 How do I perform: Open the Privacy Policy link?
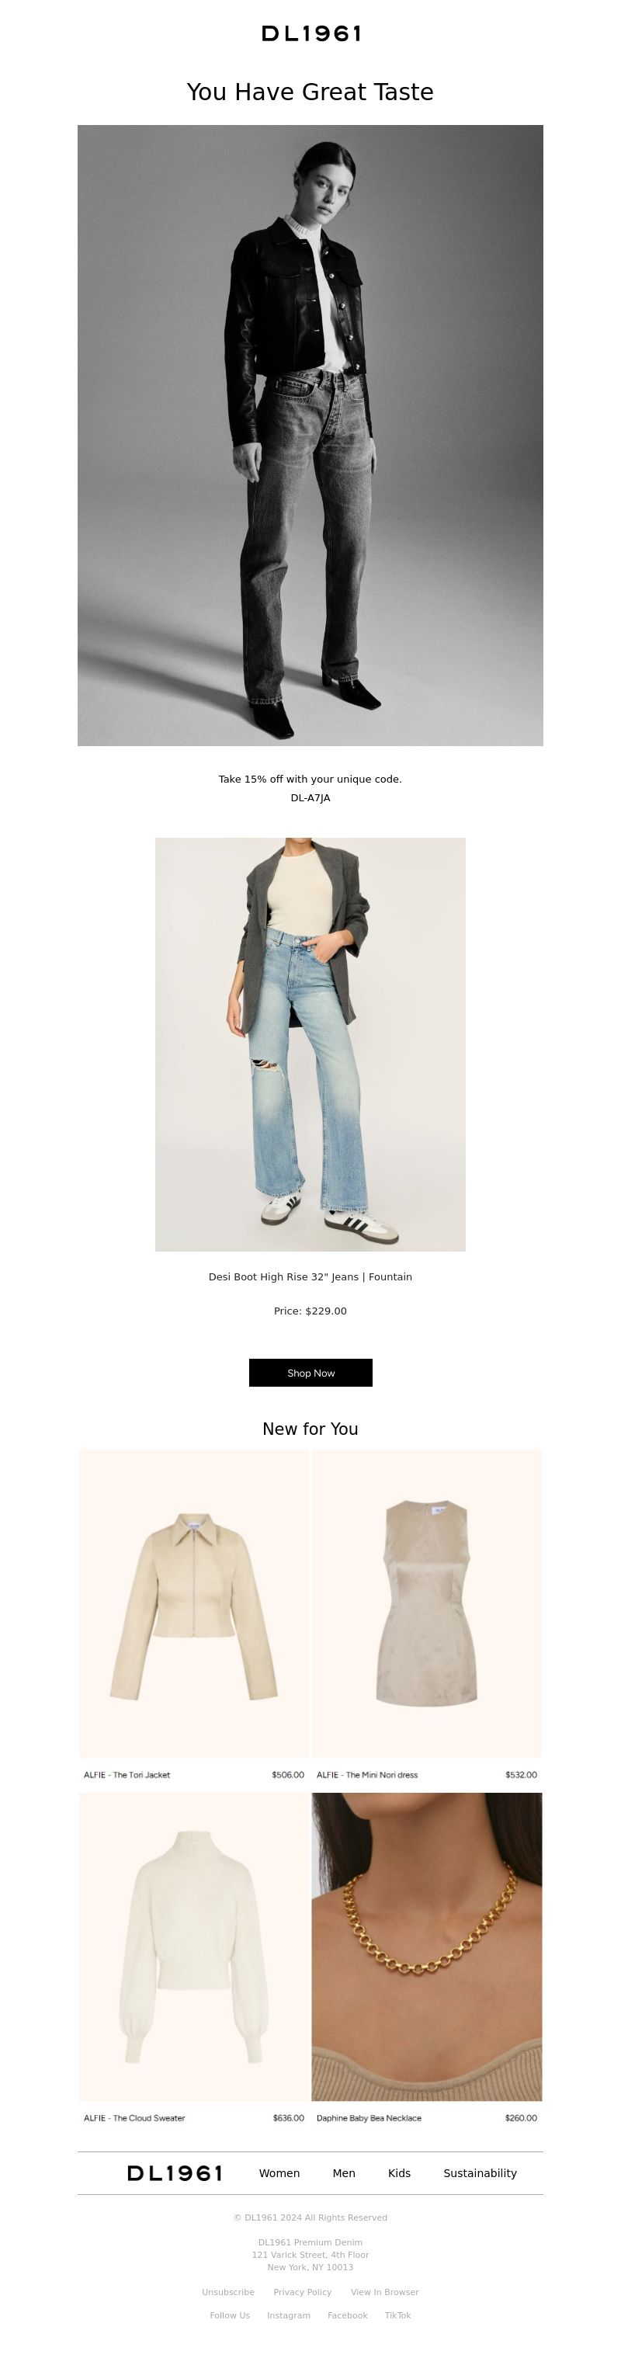[x=303, y=2291]
